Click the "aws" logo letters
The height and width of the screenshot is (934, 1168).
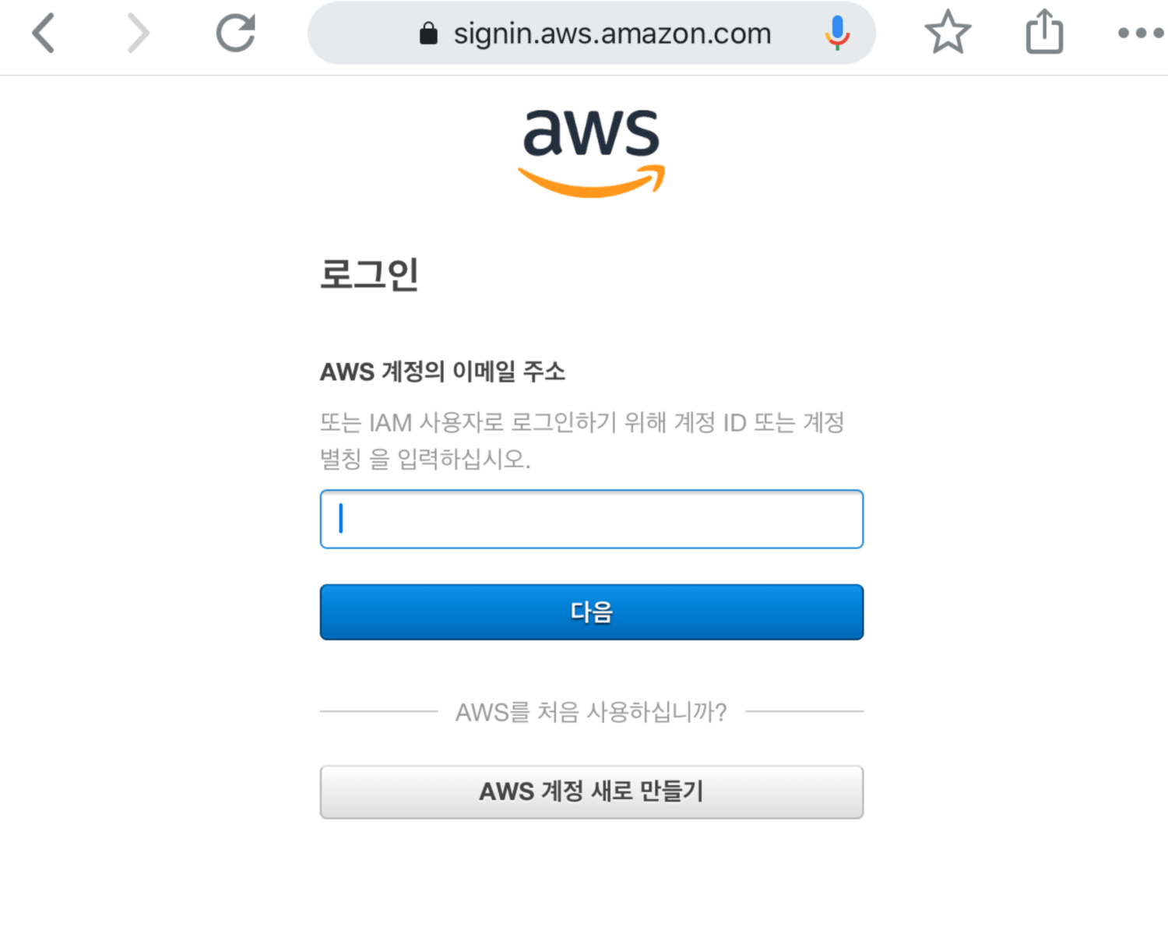click(x=591, y=131)
